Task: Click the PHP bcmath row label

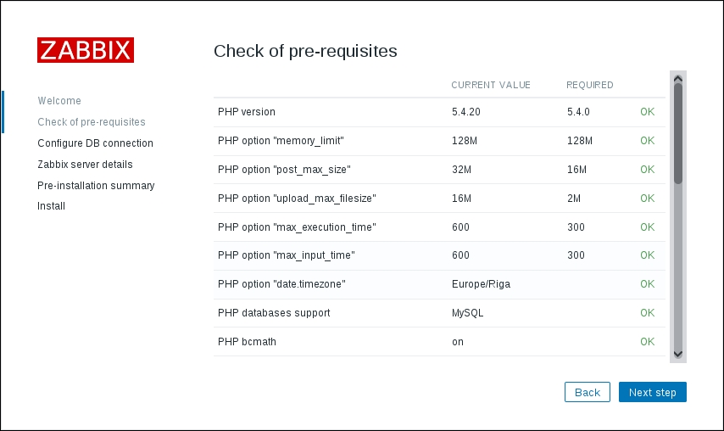Action: tap(247, 342)
